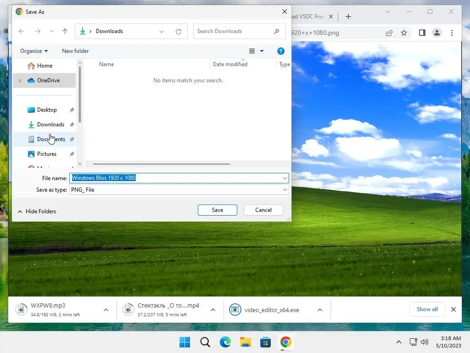Open the Chrome profile menu
The width and height of the screenshot is (470, 353).
(x=437, y=33)
